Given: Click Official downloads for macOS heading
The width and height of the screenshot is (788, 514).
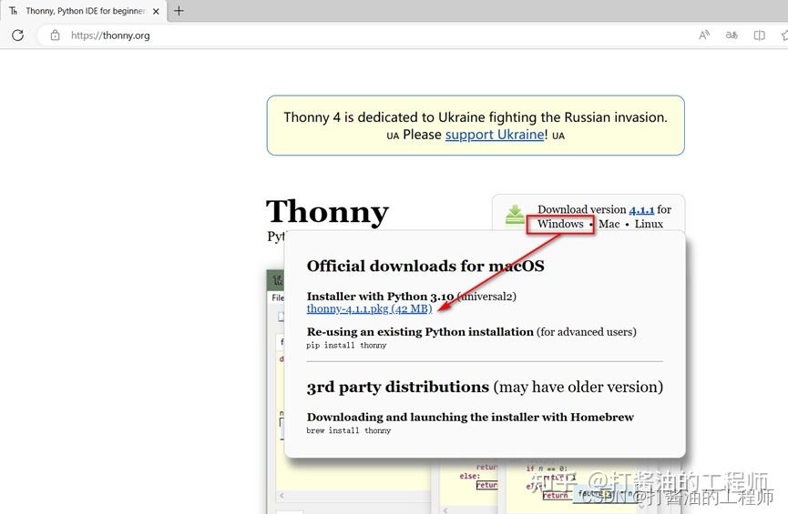Looking at the screenshot, I should point(425,266).
